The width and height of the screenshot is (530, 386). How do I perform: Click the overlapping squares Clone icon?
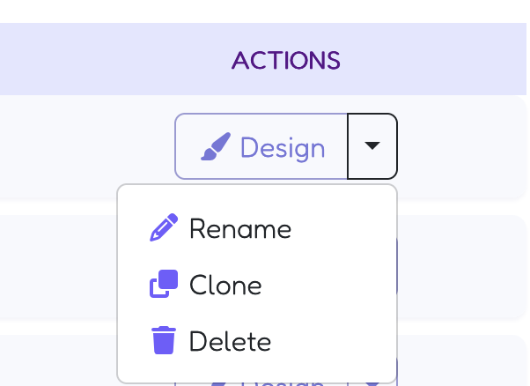(164, 284)
